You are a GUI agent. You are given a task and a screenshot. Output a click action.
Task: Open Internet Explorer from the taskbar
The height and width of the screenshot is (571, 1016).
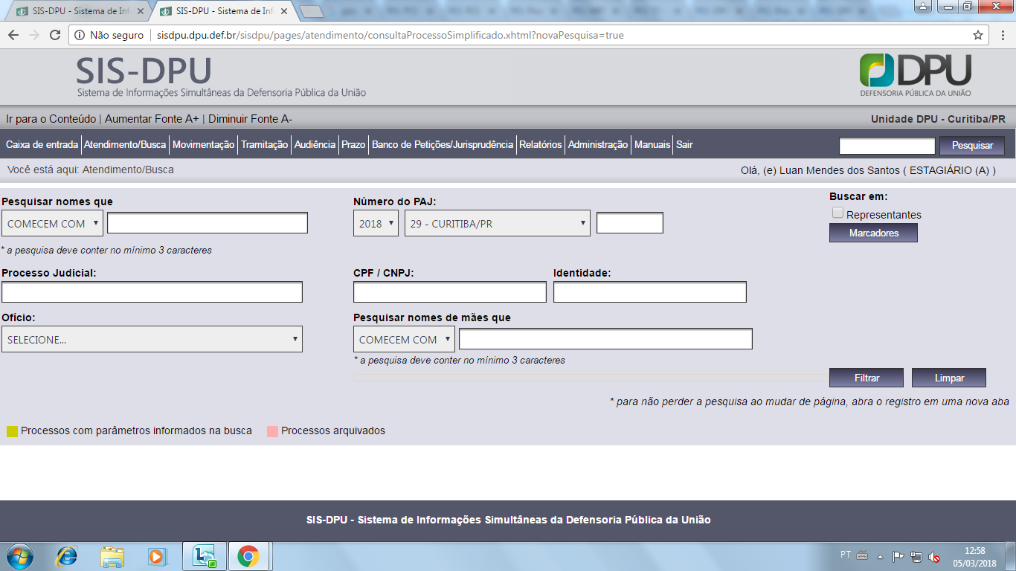tap(68, 556)
